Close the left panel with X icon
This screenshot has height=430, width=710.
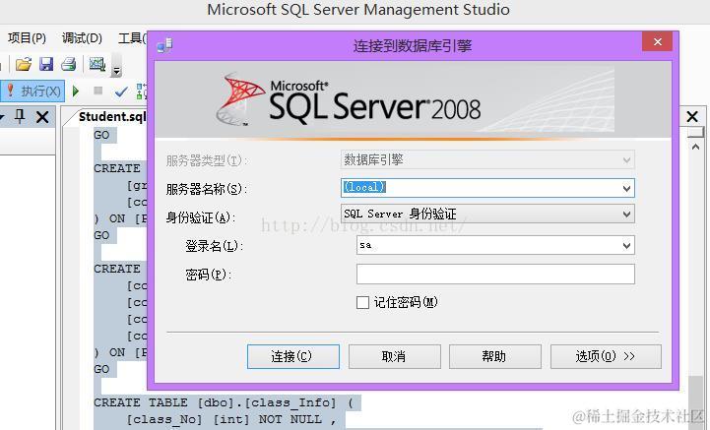click(42, 117)
